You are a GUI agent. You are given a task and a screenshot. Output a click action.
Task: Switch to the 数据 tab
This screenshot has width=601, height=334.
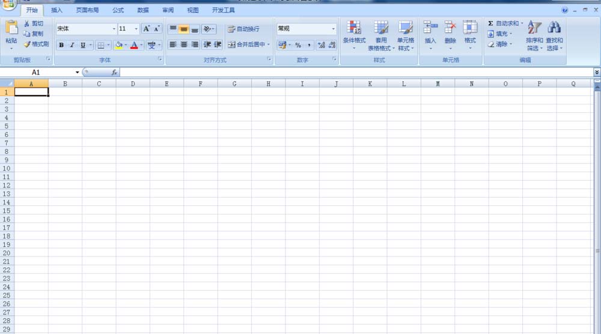(x=143, y=10)
